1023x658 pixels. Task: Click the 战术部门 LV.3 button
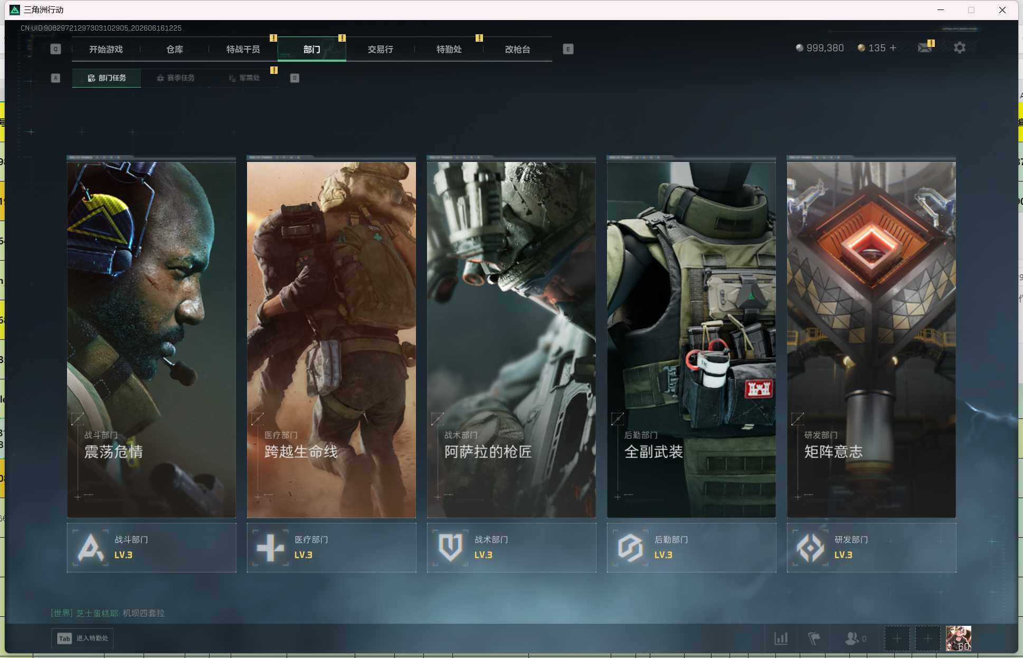[x=511, y=548]
